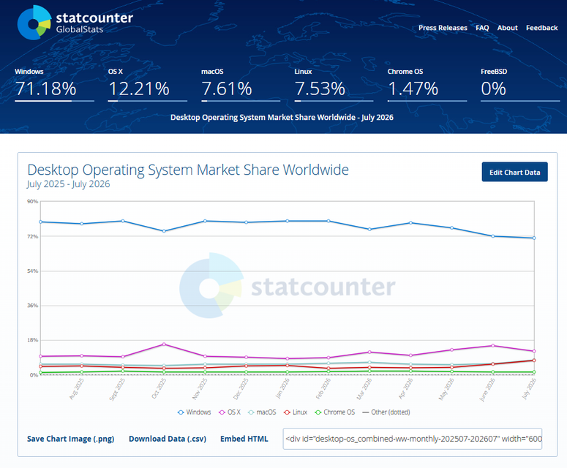This screenshot has height=468, width=567.
Task: Toggle the OS X series in legend
Action: click(x=230, y=412)
